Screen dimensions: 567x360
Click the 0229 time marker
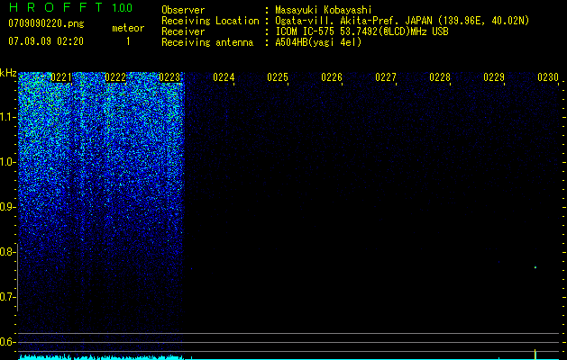(494, 77)
